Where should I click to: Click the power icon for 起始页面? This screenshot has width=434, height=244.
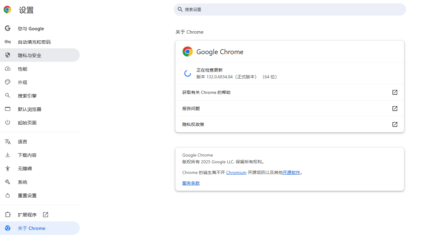[8, 123]
